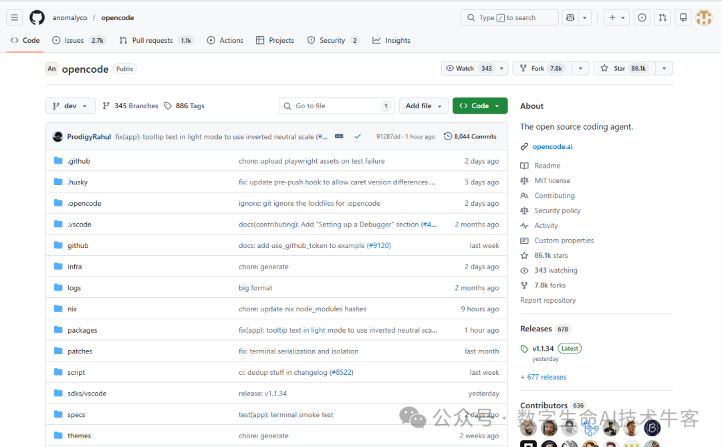View the 7.8k forks link

550,285
